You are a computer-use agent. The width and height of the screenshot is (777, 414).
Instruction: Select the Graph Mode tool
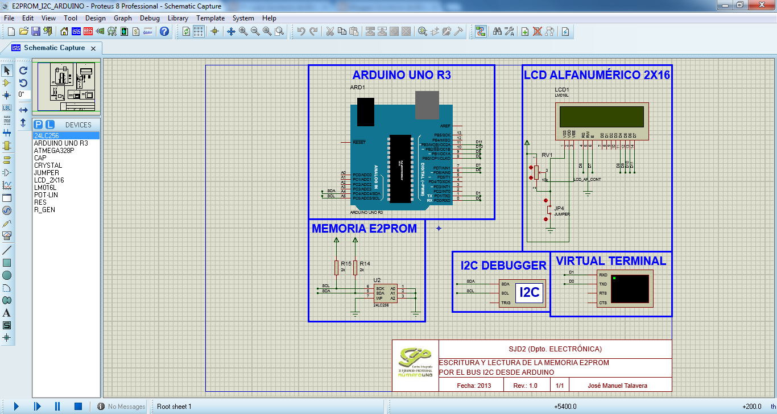point(7,184)
